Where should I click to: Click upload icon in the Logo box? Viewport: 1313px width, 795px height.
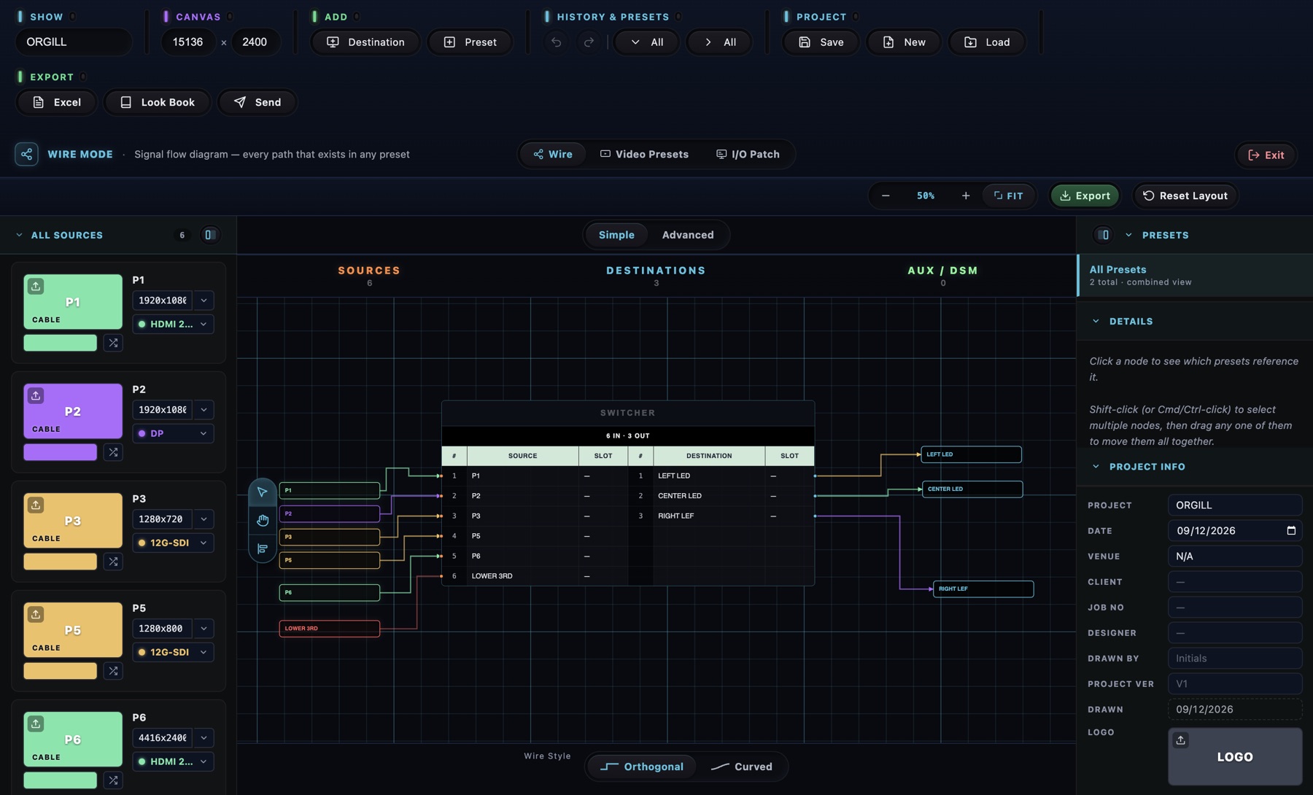(1180, 740)
